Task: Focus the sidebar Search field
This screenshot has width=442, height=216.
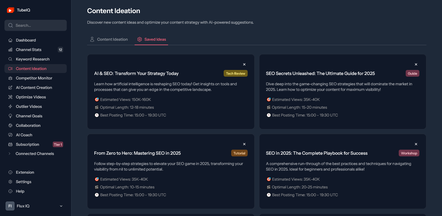Action: pos(35,25)
